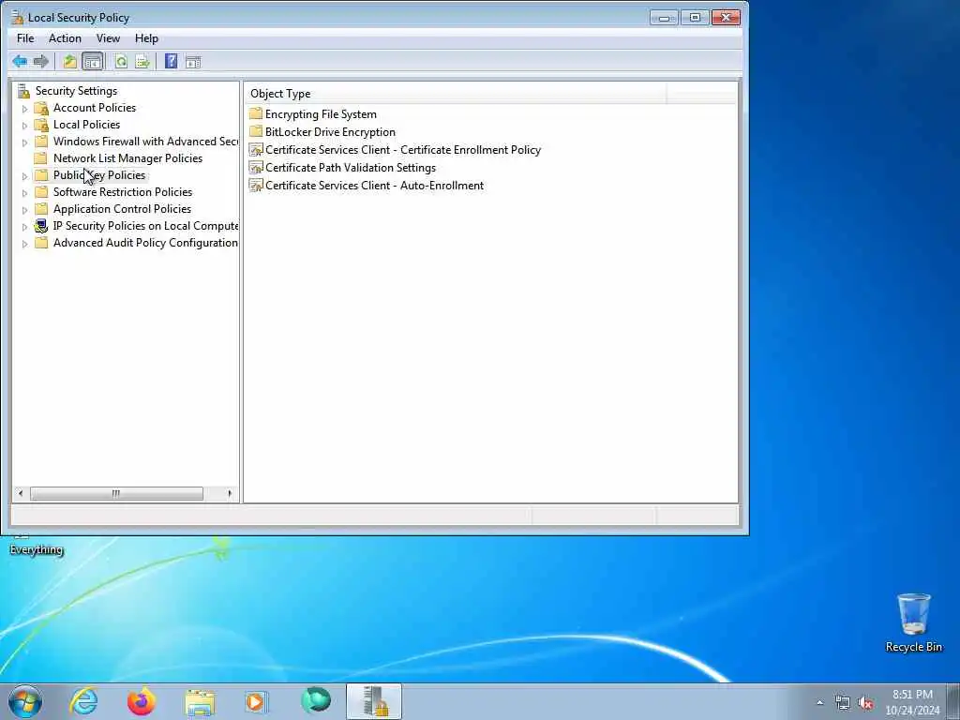The width and height of the screenshot is (960, 720).
Task: Toggle Show/Hide Console Tree button
Action: click(x=93, y=61)
